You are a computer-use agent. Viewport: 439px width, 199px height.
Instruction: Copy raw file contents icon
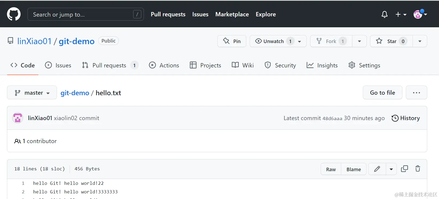[x=405, y=169]
